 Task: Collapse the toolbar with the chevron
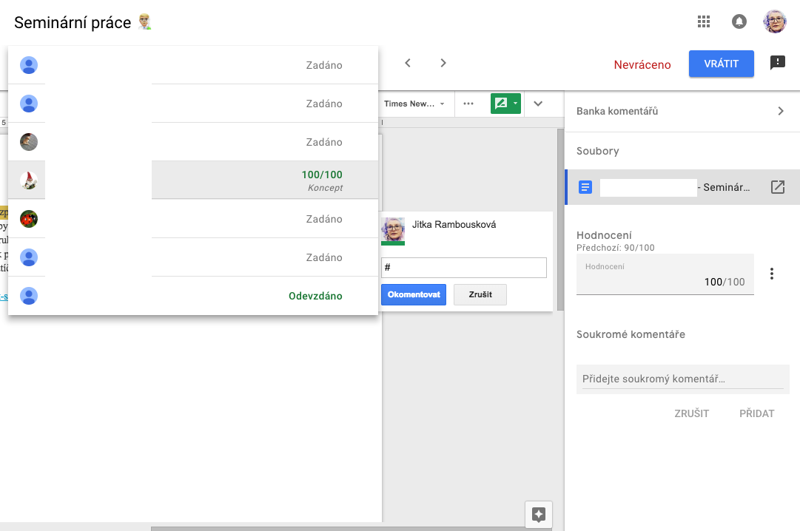click(x=538, y=104)
